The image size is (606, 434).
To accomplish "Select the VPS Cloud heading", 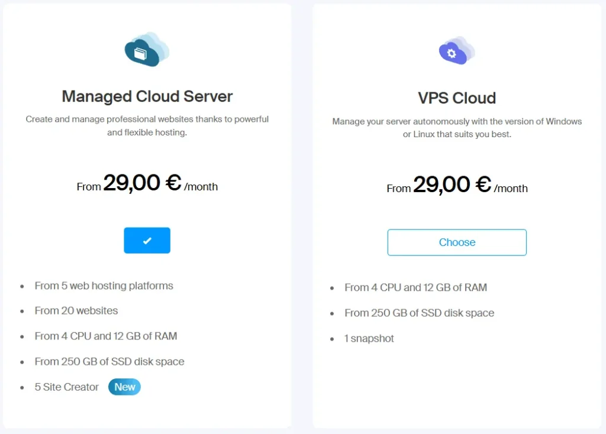I will coord(456,98).
